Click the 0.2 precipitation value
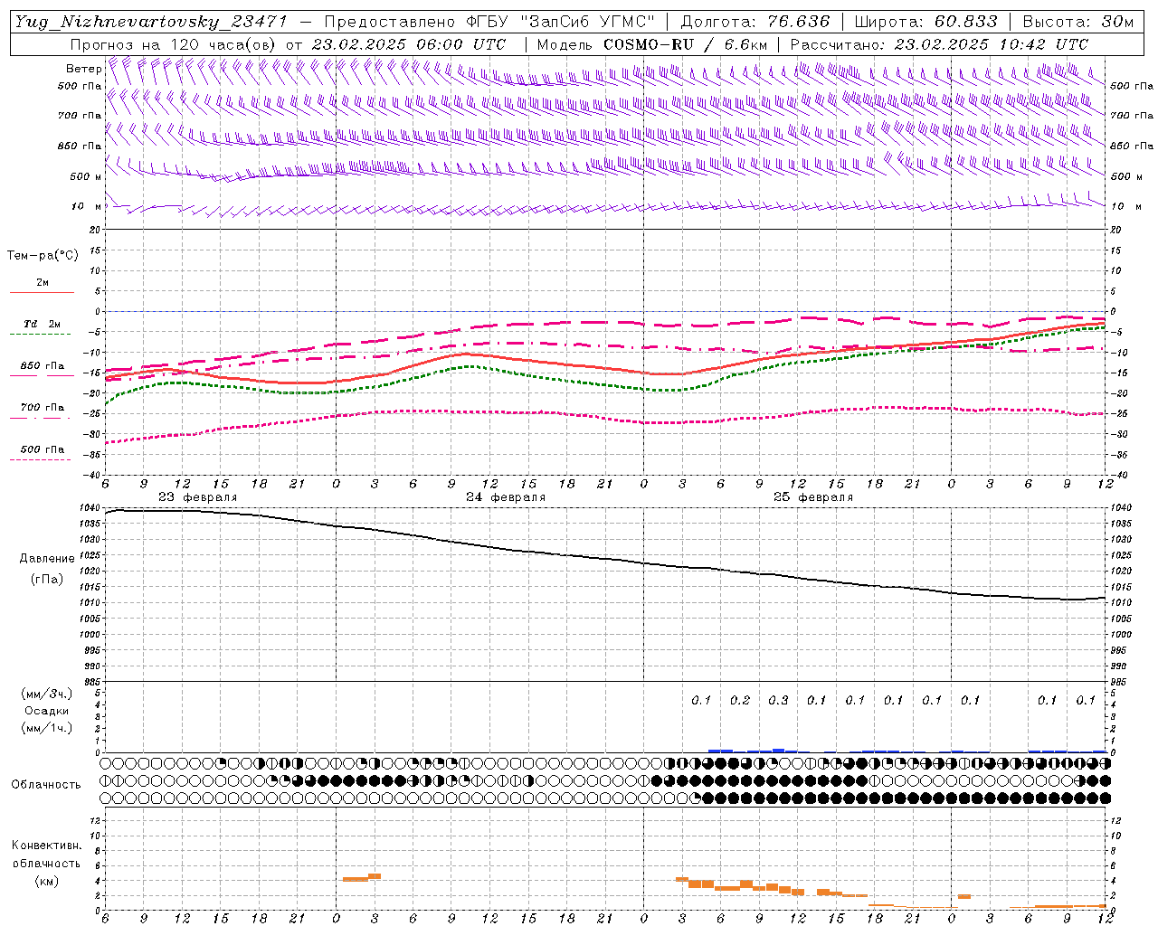The image size is (1158, 926). coord(740,700)
